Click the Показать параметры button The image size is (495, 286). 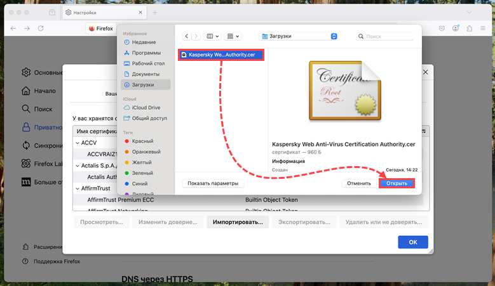(x=213, y=183)
